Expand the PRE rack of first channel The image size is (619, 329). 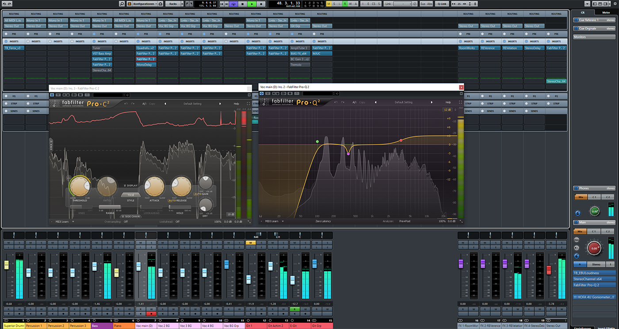pyautogui.click(x=14, y=34)
